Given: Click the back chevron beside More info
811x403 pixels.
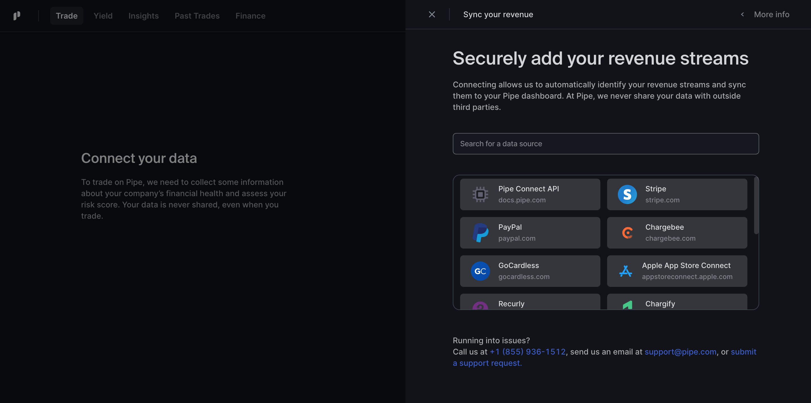Looking at the screenshot, I should point(742,14).
